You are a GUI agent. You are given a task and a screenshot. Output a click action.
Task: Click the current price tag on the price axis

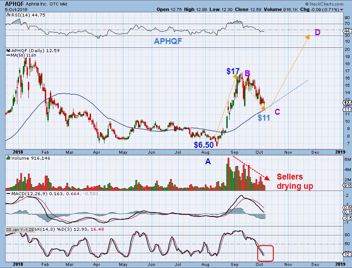coord(347,103)
